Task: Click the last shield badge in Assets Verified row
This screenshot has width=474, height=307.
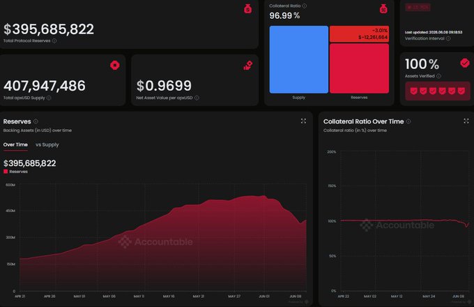Action: click(461, 91)
